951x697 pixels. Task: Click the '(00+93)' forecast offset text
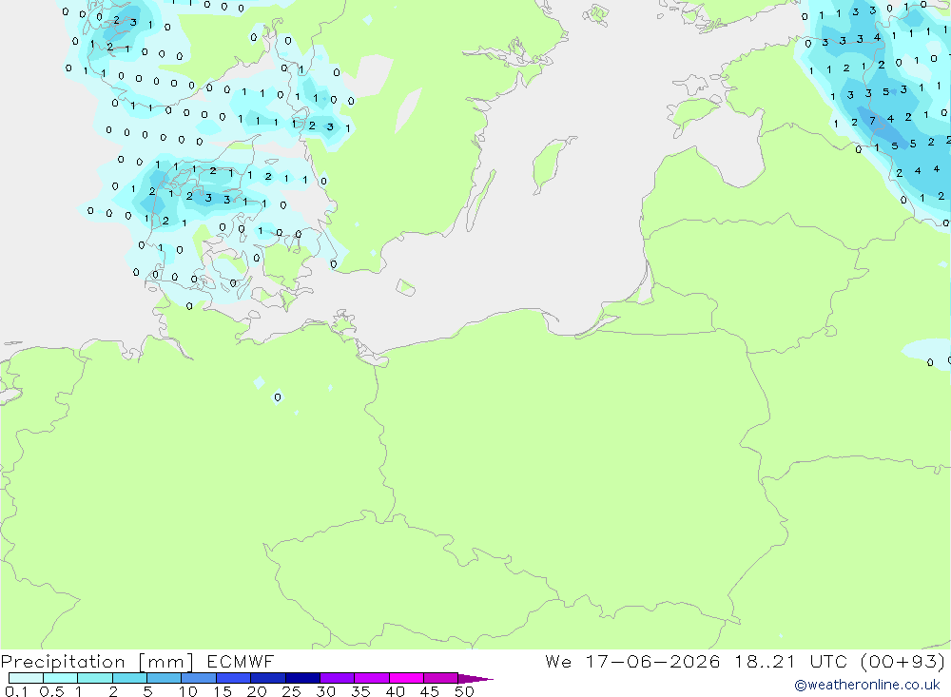pyautogui.click(x=902, y=662)
